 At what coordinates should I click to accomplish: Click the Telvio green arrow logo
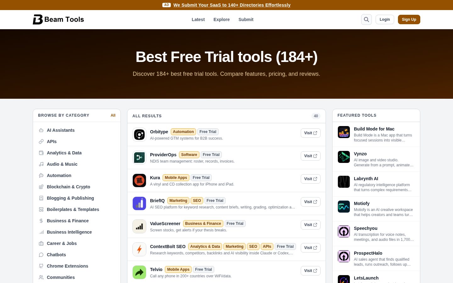click(x=139, y=272)
